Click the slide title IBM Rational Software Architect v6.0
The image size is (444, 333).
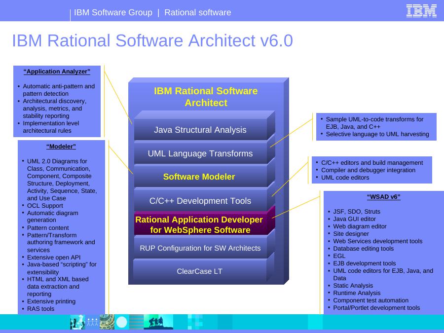pos(152,40)
